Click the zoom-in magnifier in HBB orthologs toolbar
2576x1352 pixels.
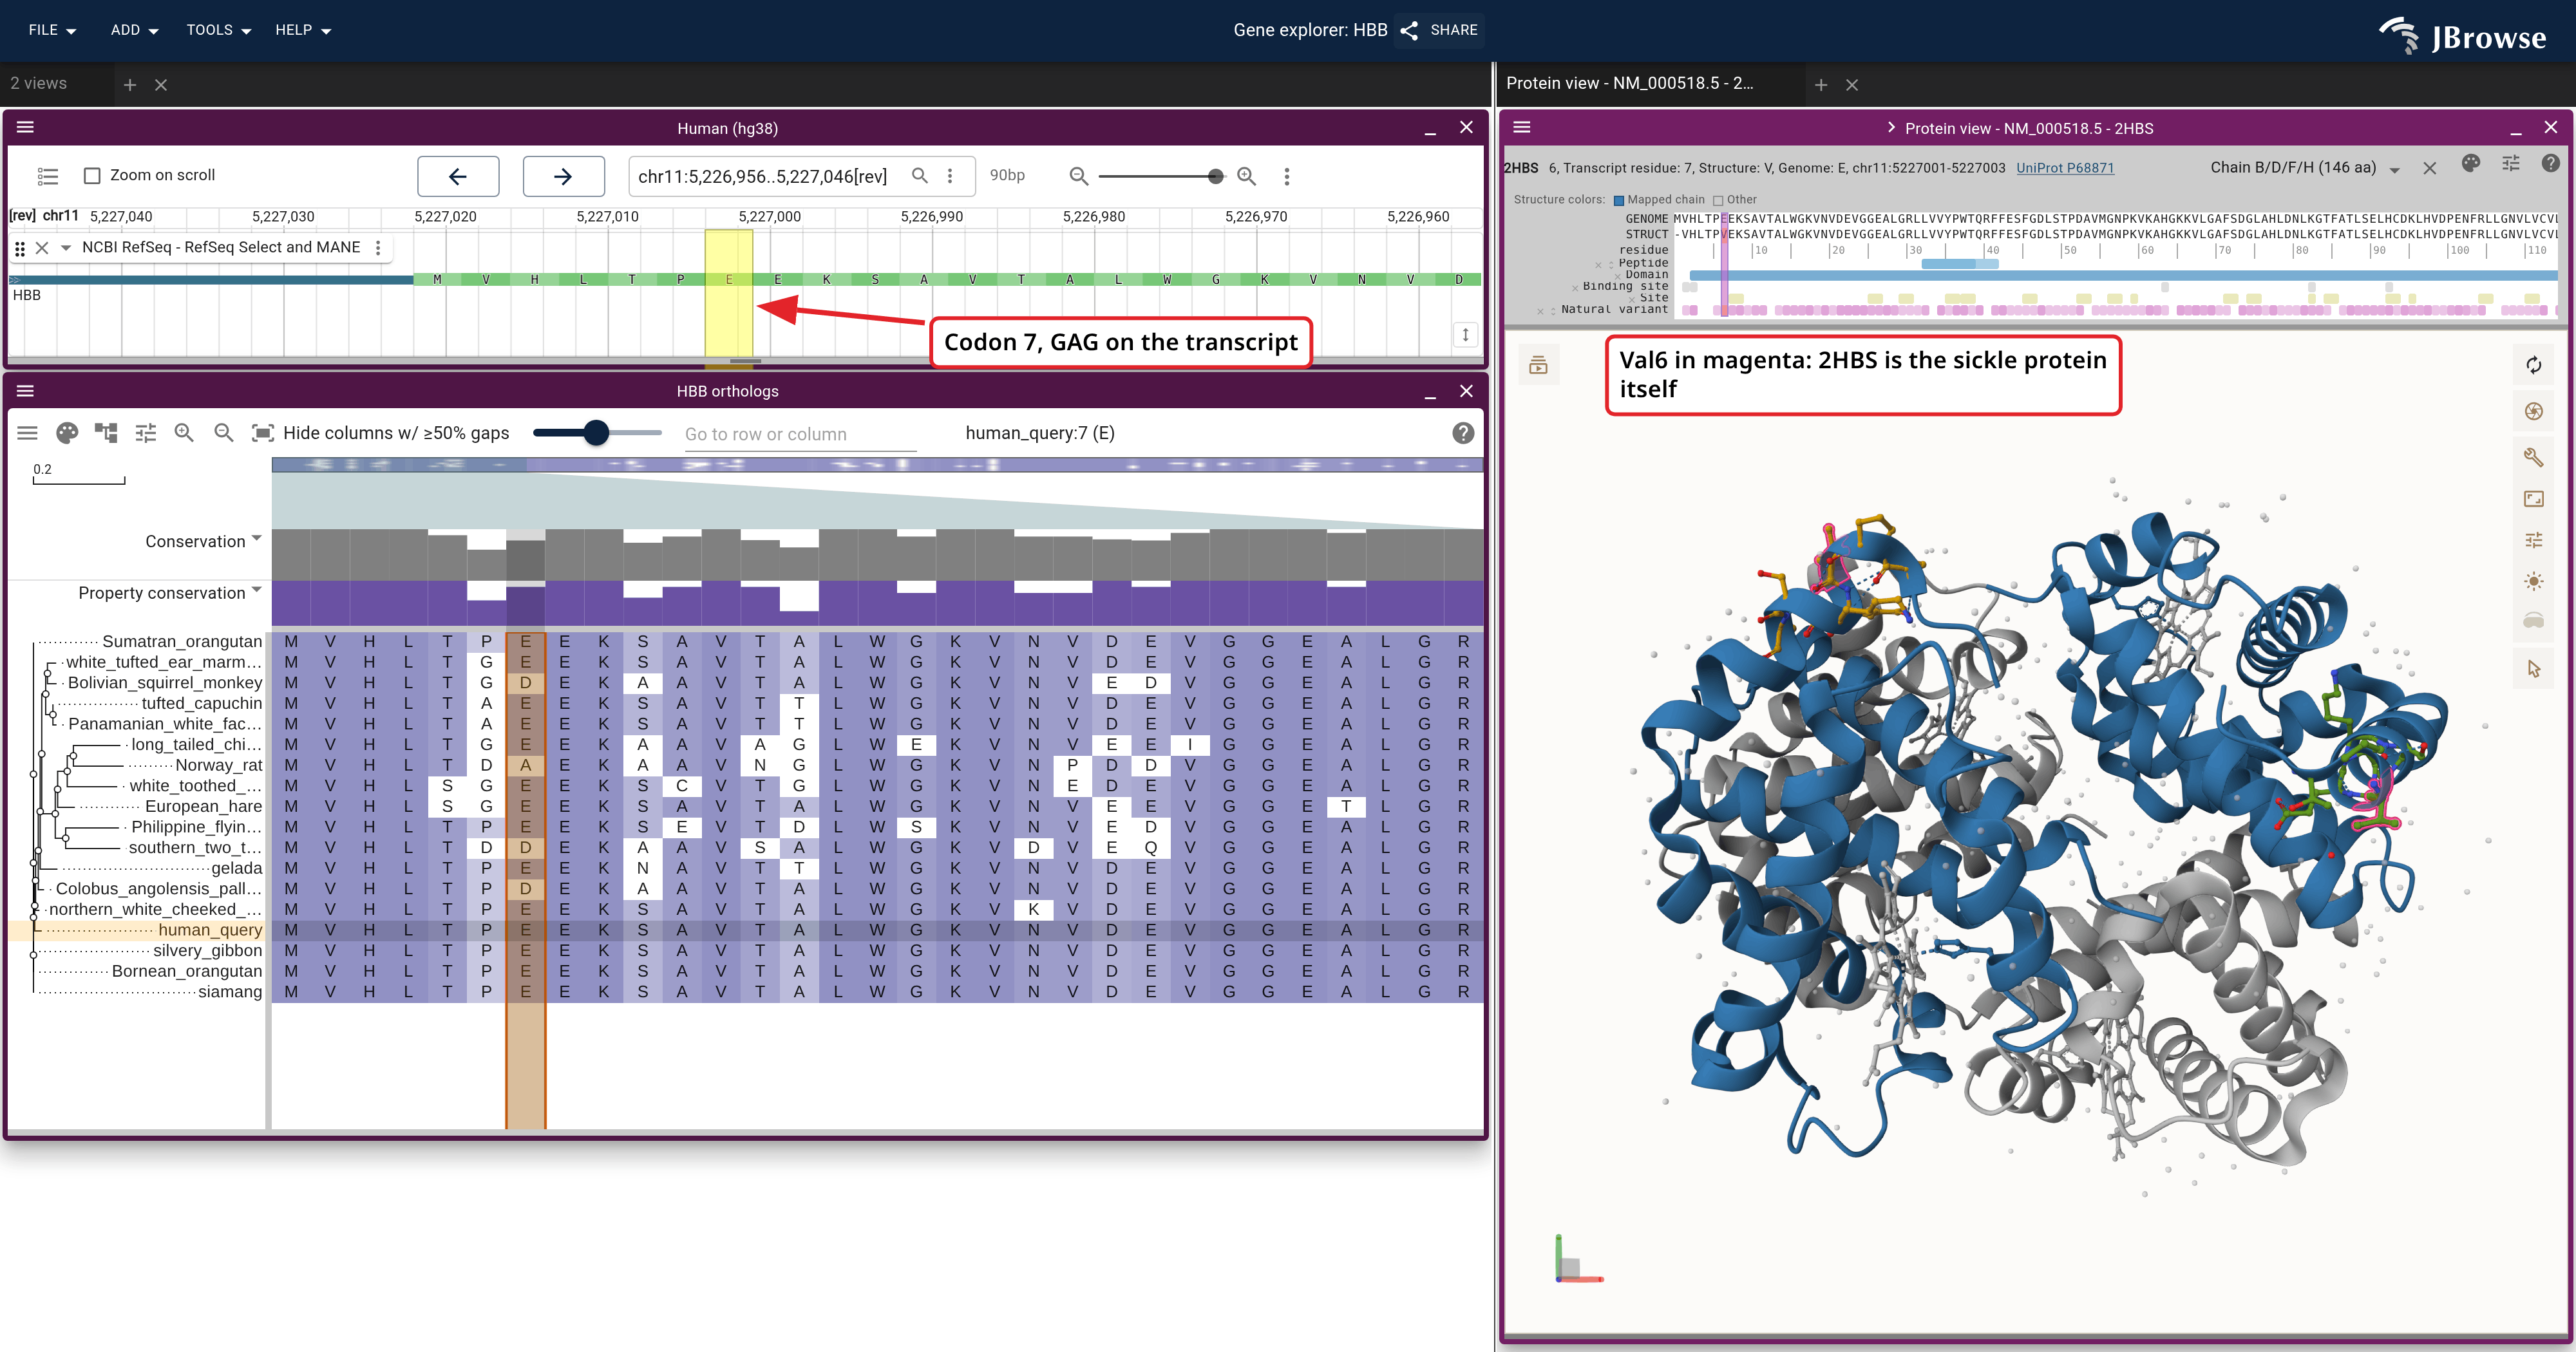coord(184,433)
